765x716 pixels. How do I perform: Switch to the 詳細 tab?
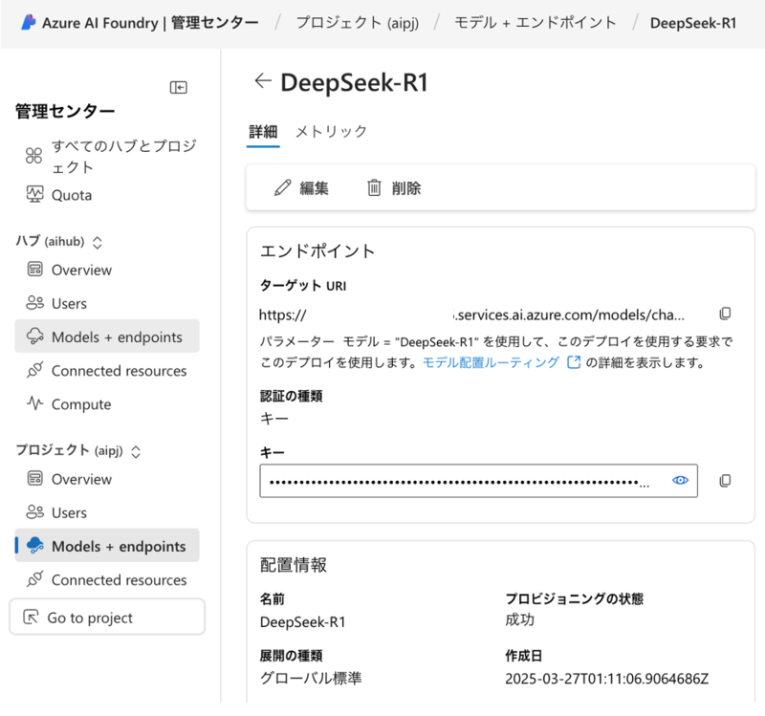pyautogui.click(x=263, y=132)
